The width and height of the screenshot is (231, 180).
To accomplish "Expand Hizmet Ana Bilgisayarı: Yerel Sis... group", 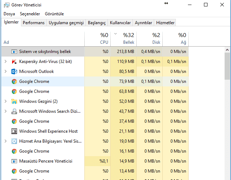I will pos(6,141).
